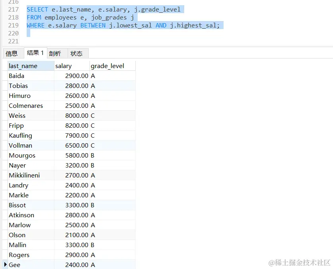Select the Atkinson name cell
The image size is (333, 269).
(31, 215)
